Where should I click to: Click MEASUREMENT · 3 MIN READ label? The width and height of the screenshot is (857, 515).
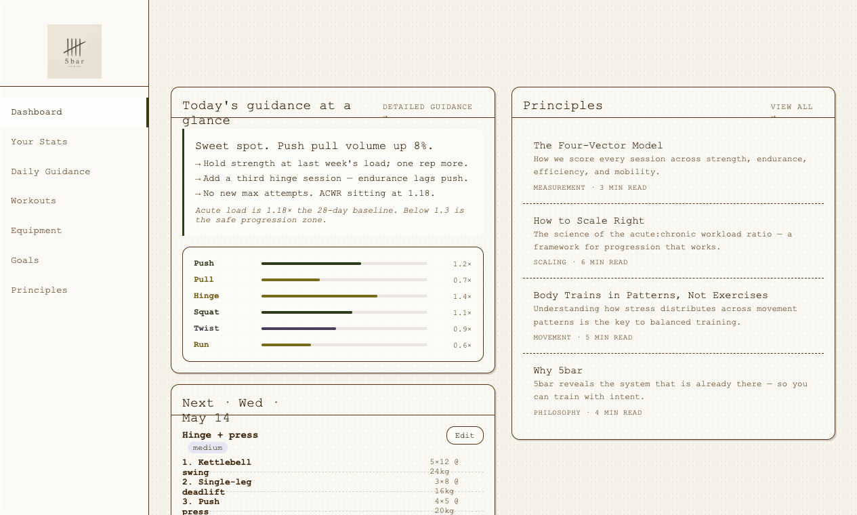tap(589, 188)
